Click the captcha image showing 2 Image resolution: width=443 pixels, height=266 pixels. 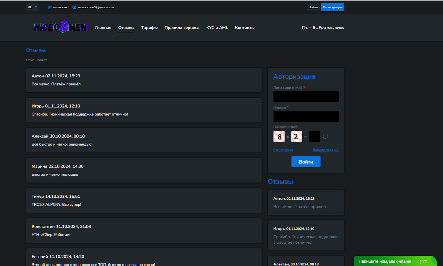297,137
